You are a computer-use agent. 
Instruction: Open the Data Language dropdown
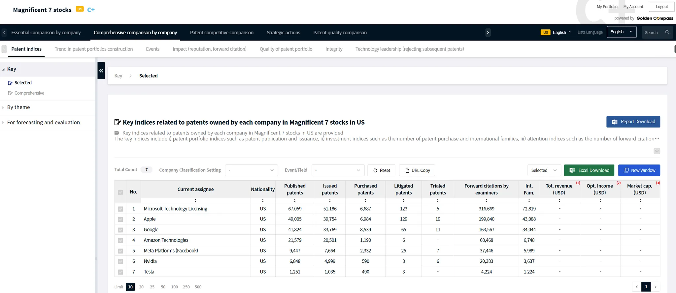[x=622, y=32]
